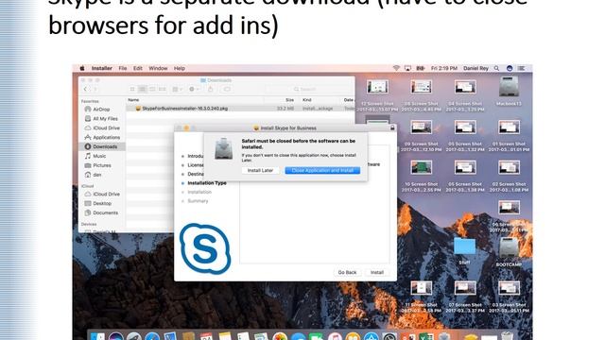Click Install Later button
This screenshot has width=605, height=340.
point(260,170)
